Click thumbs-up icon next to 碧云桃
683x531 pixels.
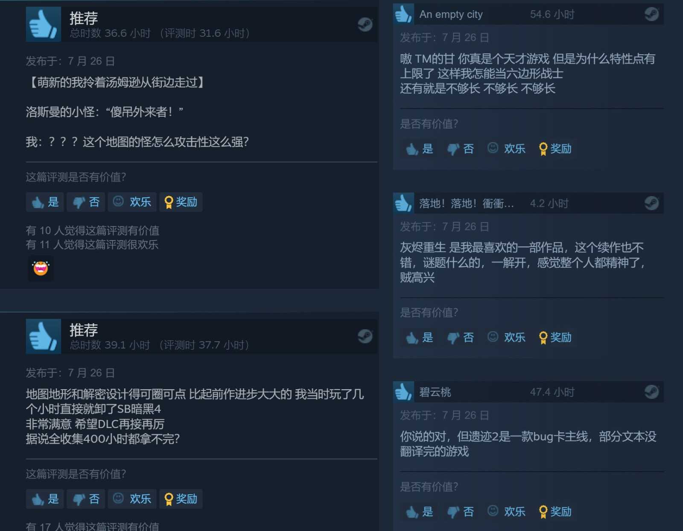[403, 392]
